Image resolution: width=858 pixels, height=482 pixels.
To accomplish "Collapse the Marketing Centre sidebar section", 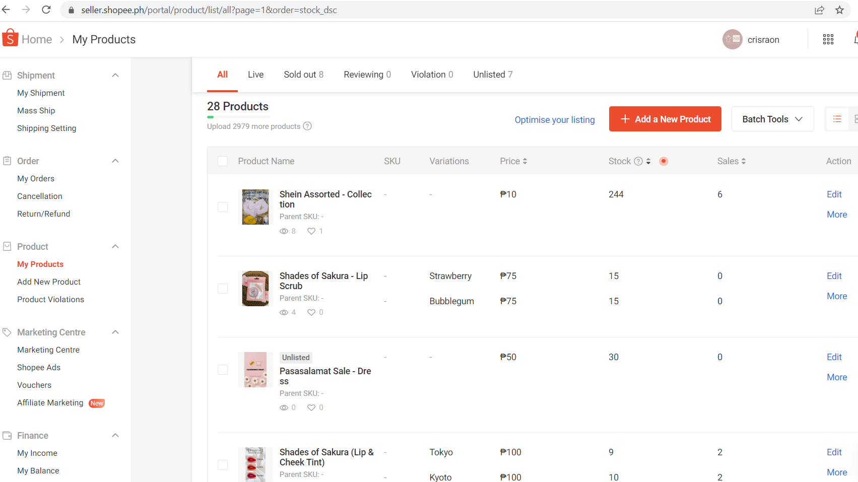I will pyautogui.click(x=115, y=332).
